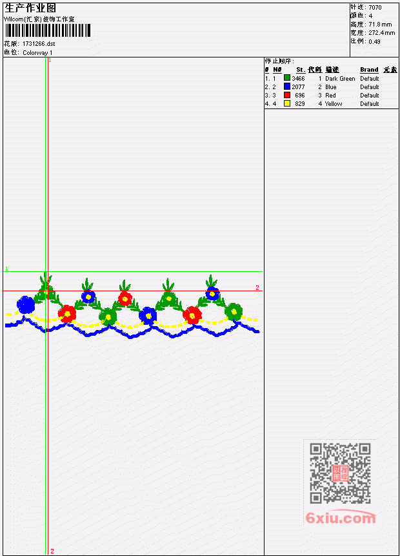Select stitch count 829 in the Yellow row
This screenshot has width=400, height=556.
coord(300,104)
